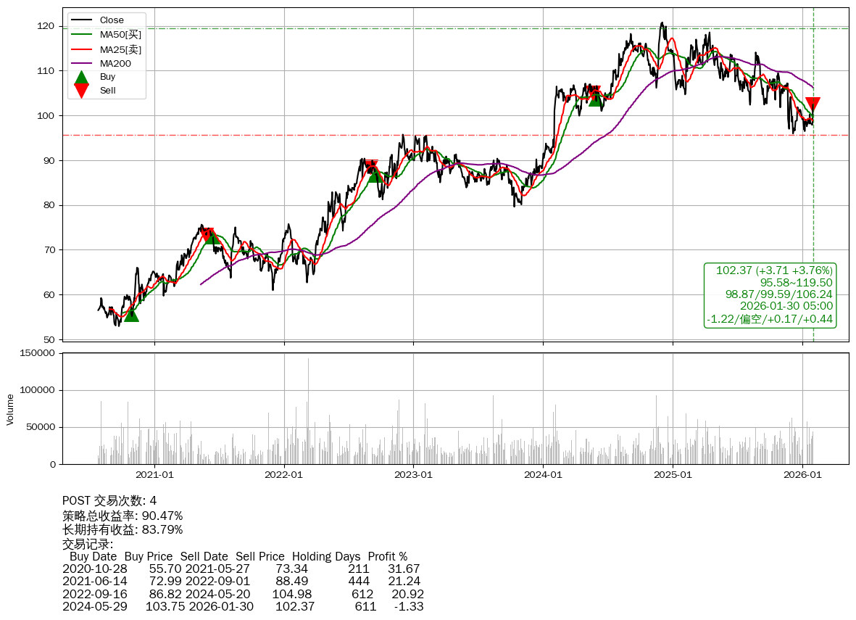
Task: Click the 策略总收益率 90.47% text
Action: pos(122,516)
